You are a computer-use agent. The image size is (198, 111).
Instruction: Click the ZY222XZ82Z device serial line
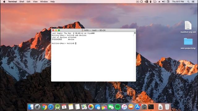[x=63, y=39]
